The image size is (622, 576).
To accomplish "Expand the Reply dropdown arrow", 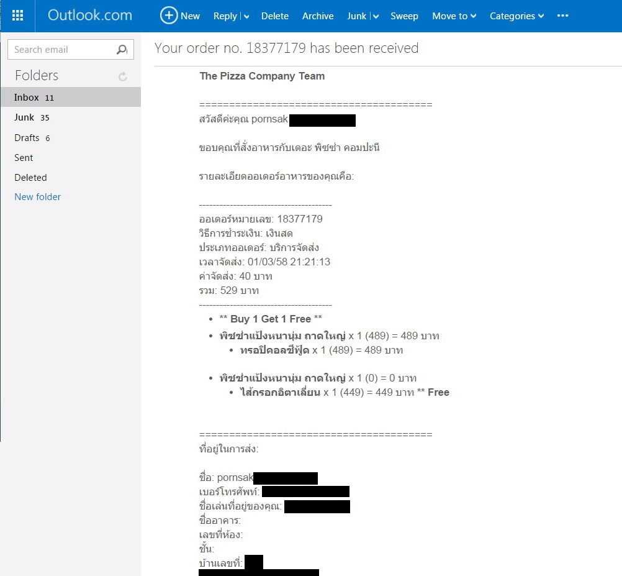I will (x=246, y=16).
